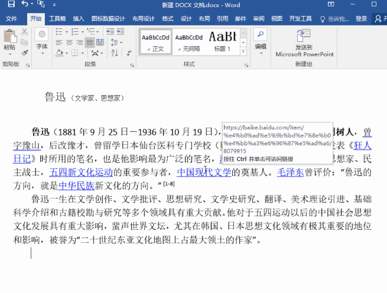387x293 pixels.
Task: Toggle justify alignment
Action: [x=90, y=43]
